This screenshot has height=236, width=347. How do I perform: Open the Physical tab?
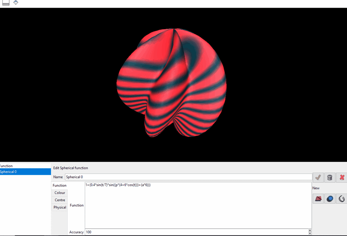(x=60, y=207)
